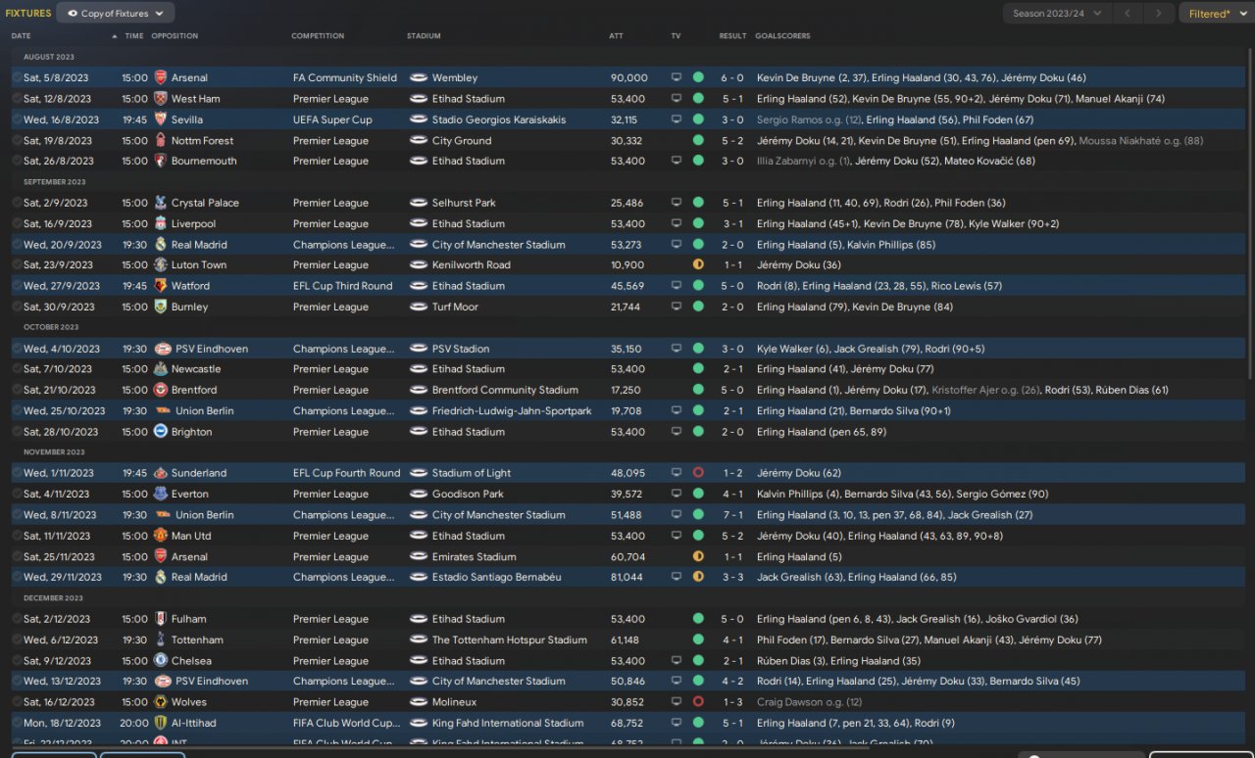Open the FA Community Shield competition link
Image resolution: width=1255 pixels, height=758 pixels.
[345, 77]
